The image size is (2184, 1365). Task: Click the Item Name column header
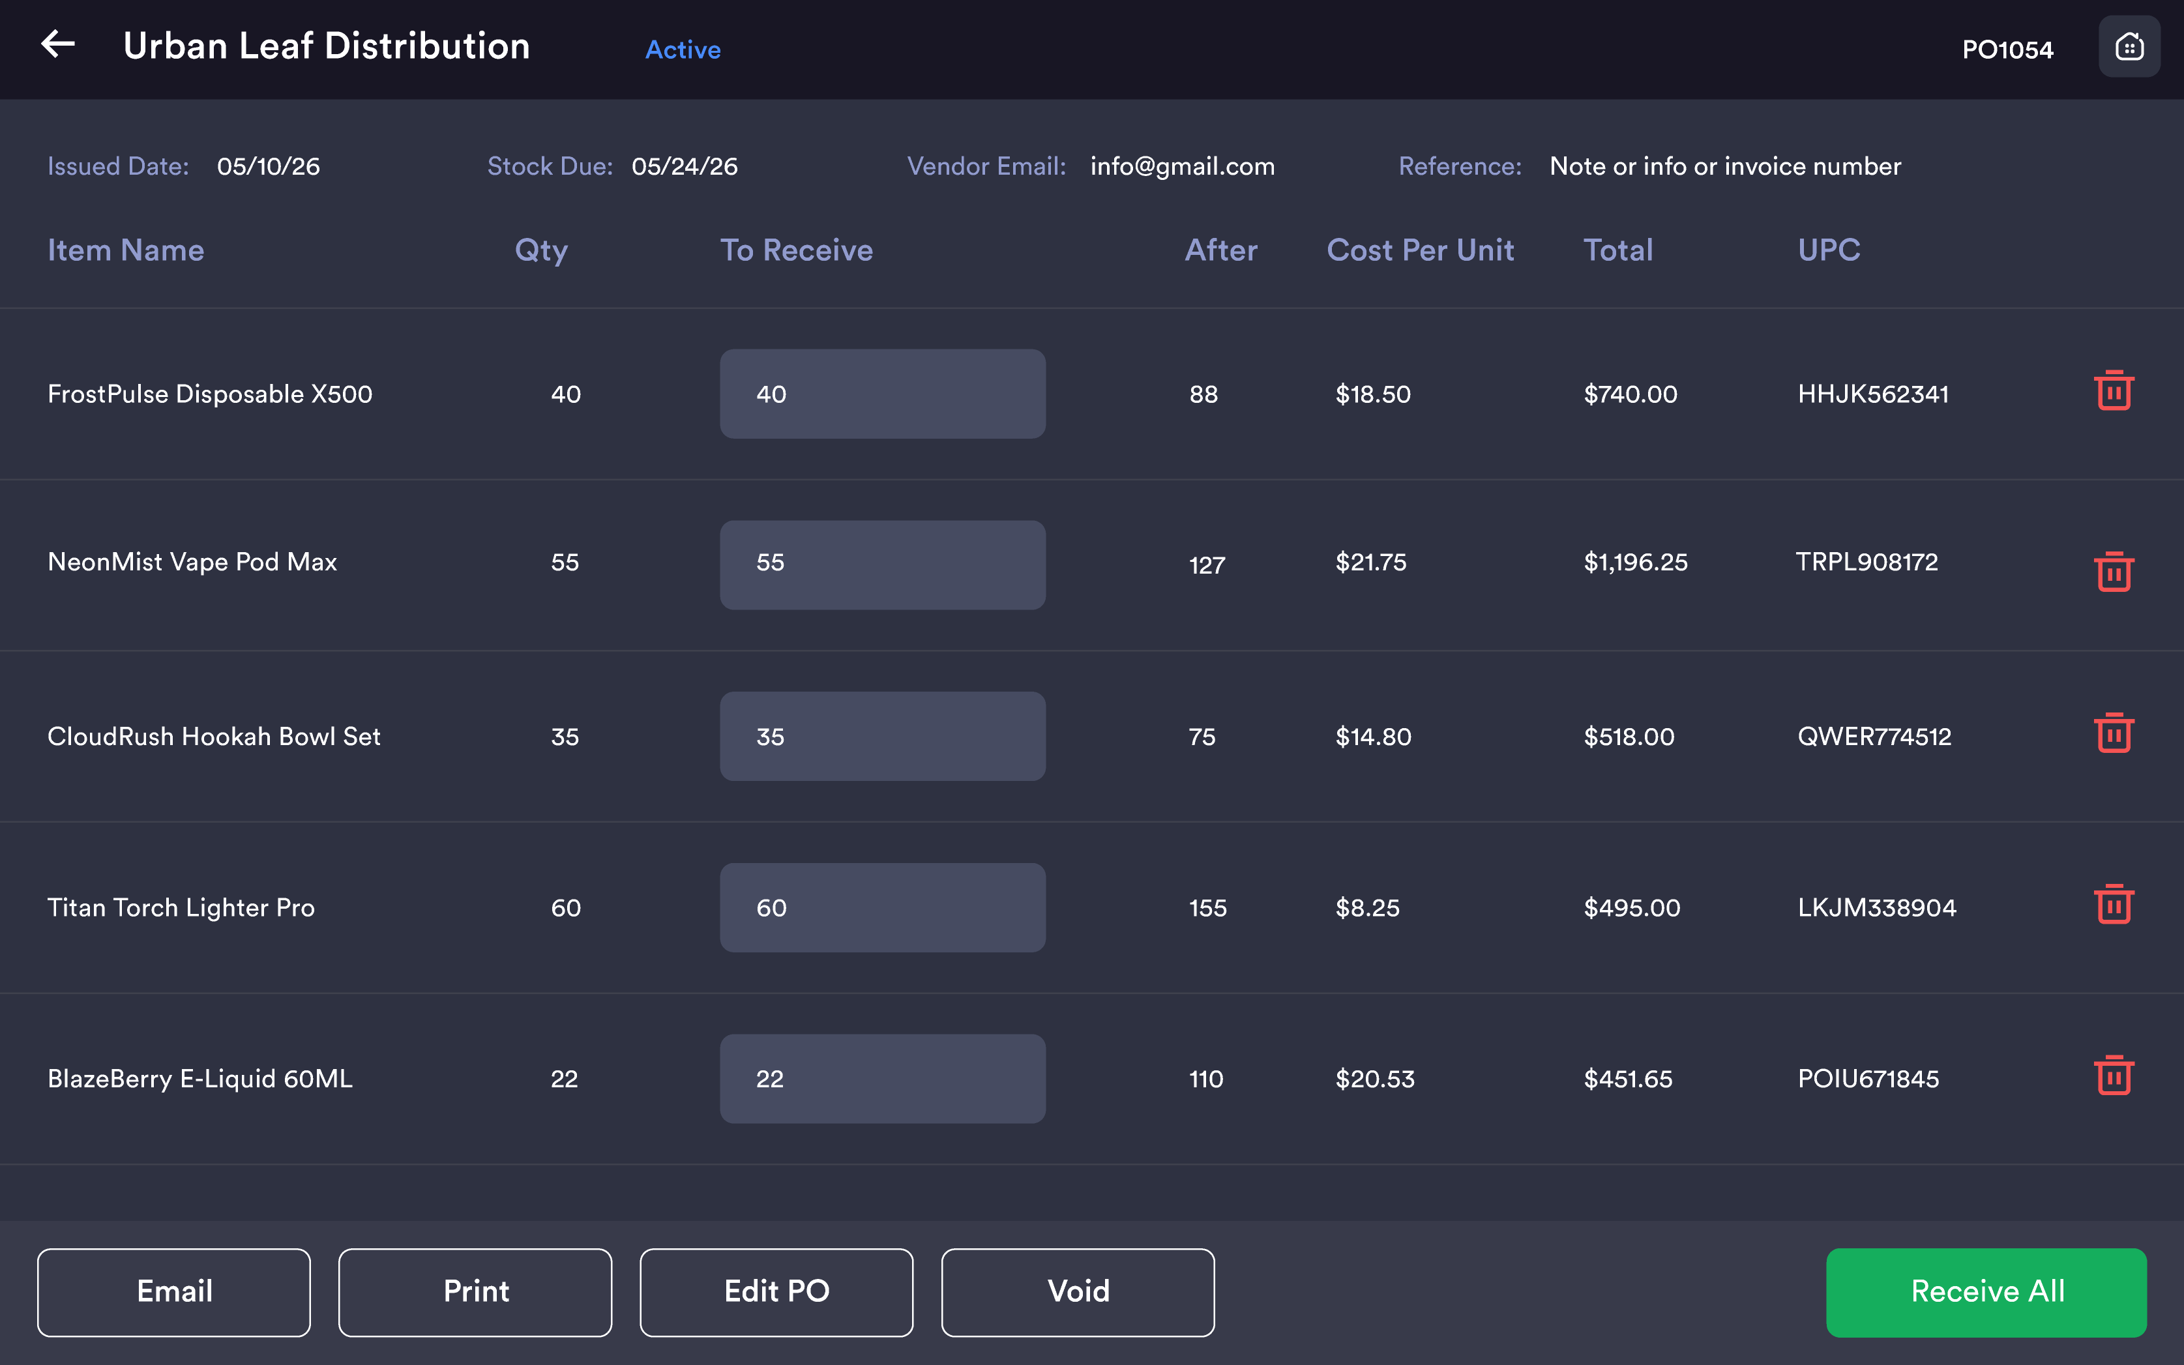[x=125, y=250]
